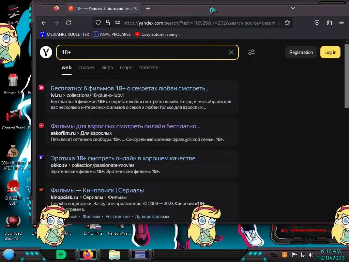The image size is (349, 262).
Task: Click the okko.tv result favicon
Action: click(41, 158)
